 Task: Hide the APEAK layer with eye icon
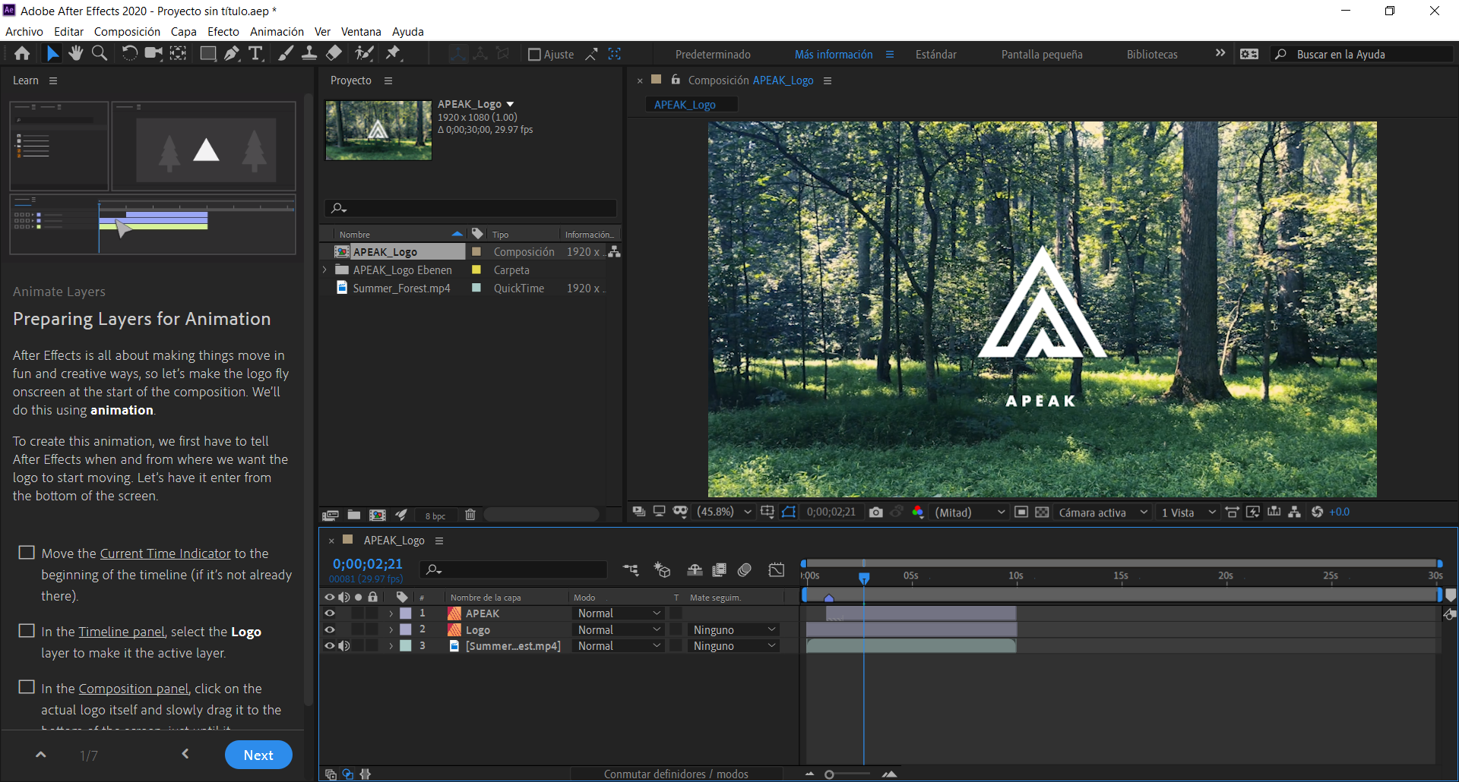point(330,613)
